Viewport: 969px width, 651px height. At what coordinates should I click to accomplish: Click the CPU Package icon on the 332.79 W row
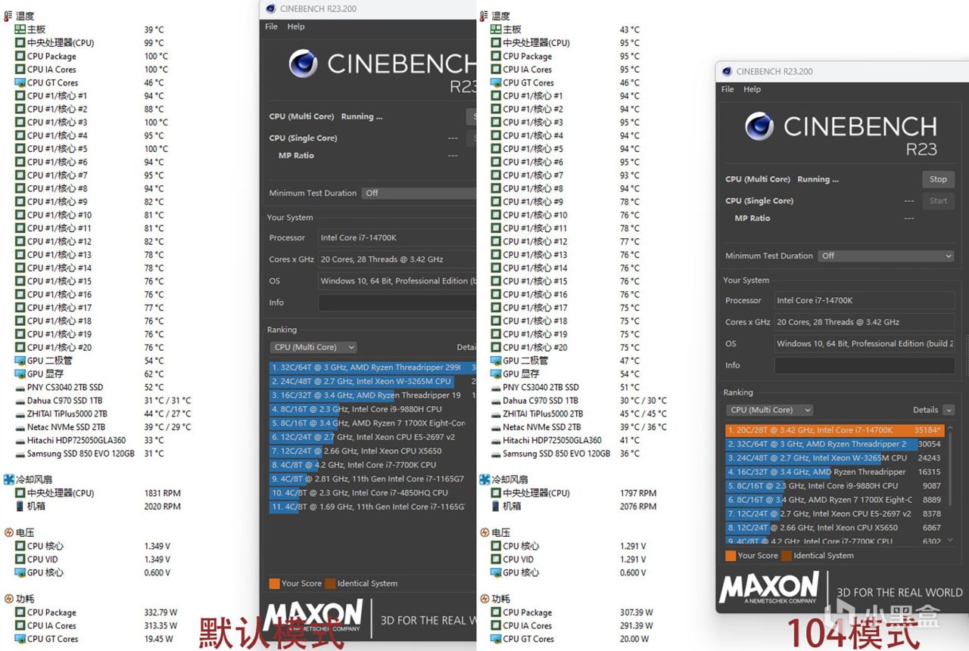click(x=20, y=612)
